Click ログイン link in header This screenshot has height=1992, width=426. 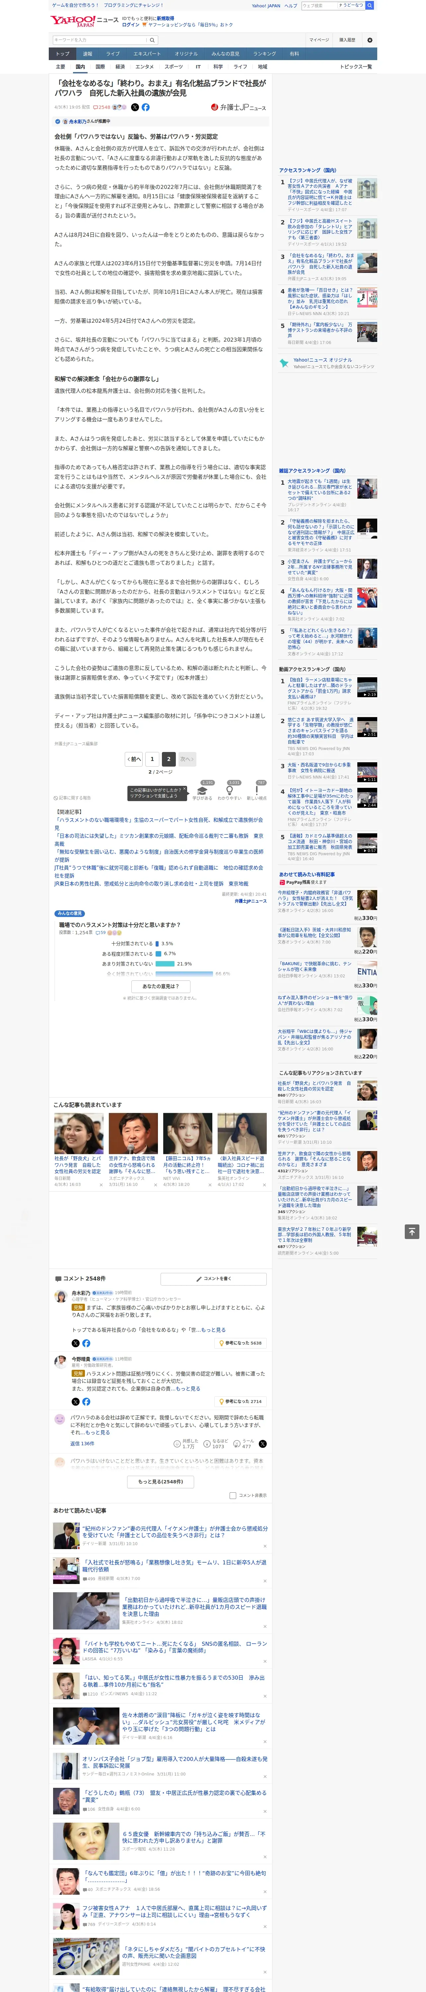pos(131,25)
